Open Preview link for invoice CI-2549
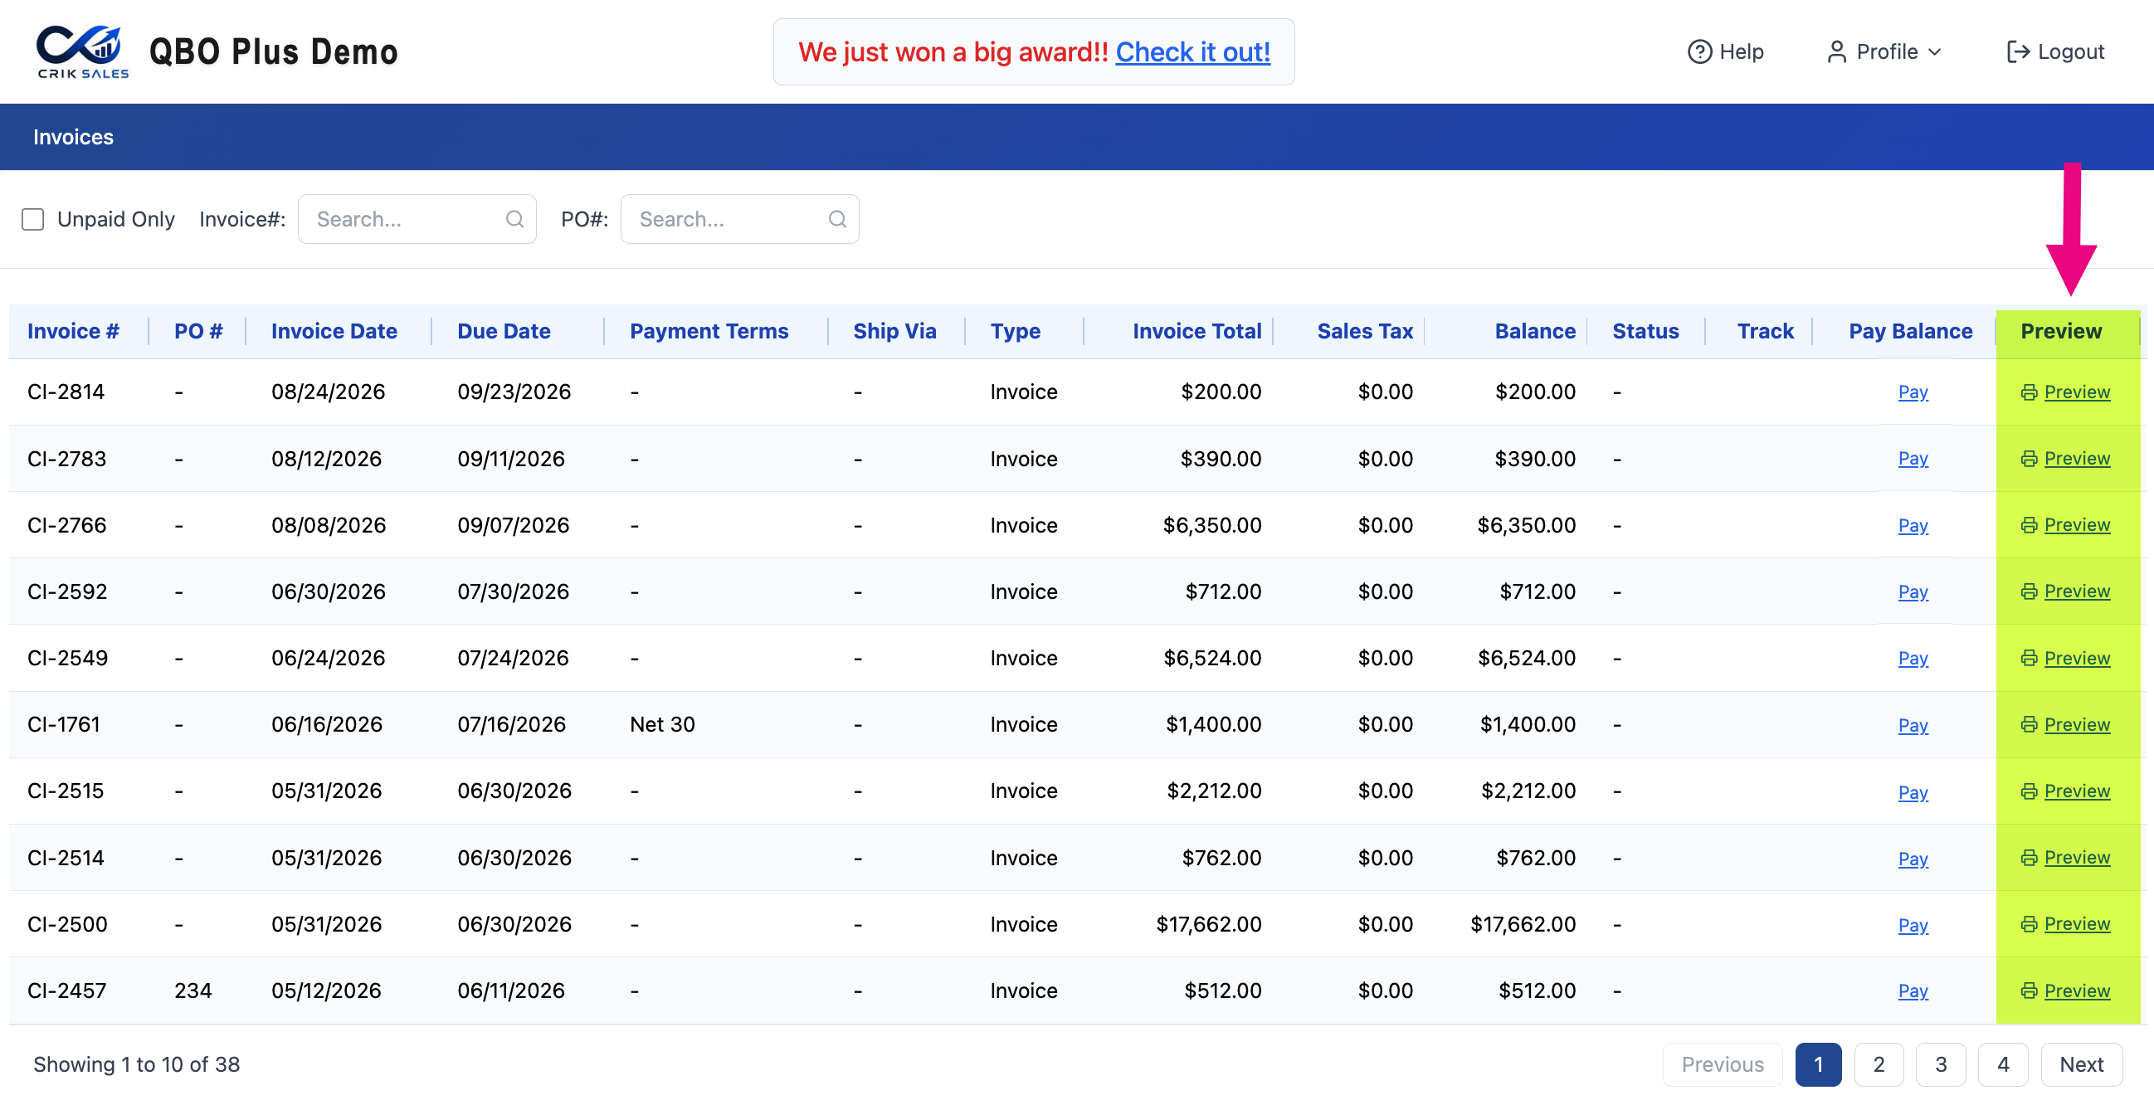This screenshot has width=2154, height=1100. coord(2076,659)
